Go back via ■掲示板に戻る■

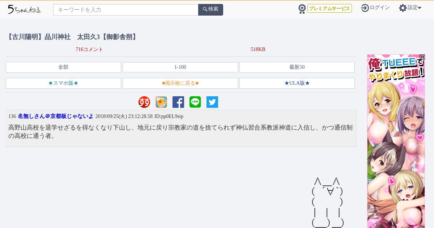coord(180,83)
